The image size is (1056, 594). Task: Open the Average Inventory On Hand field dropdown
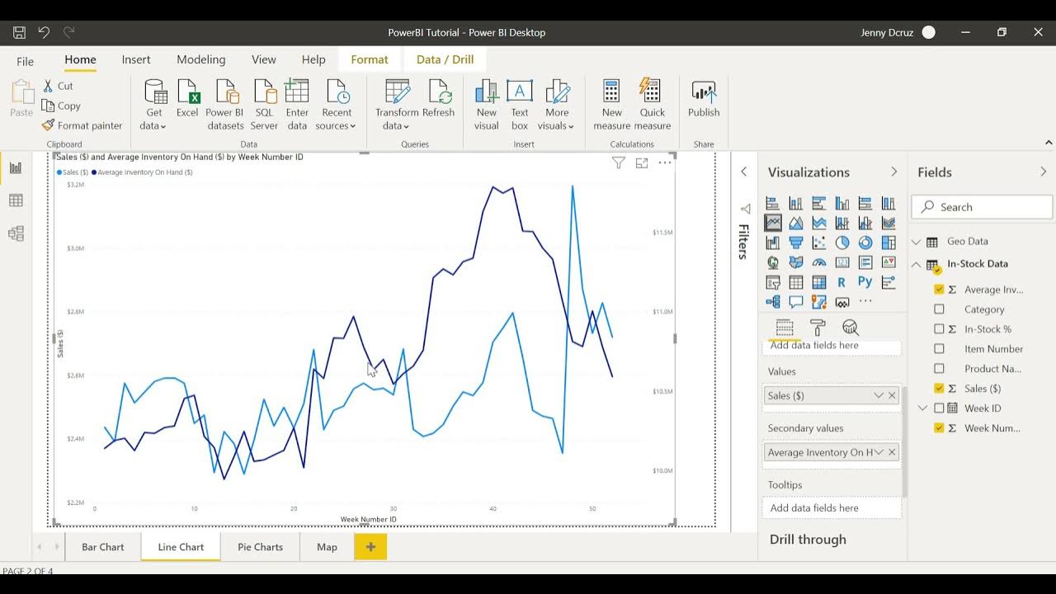tap(879, 452)
